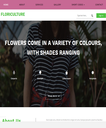The image size is (106, 128).
Task: Click the Suscipit label text
Action: point(40,79)
